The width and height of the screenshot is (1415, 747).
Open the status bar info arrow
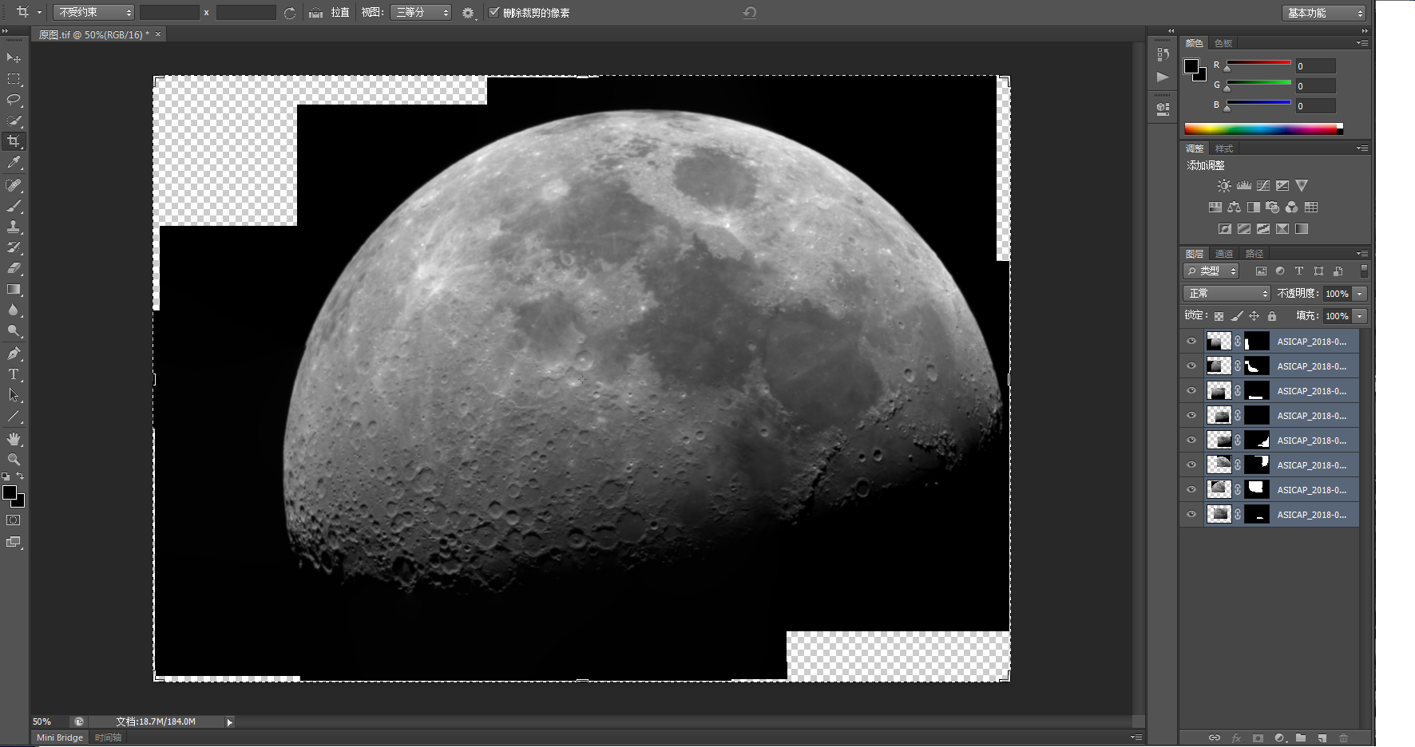pos(230,722)
